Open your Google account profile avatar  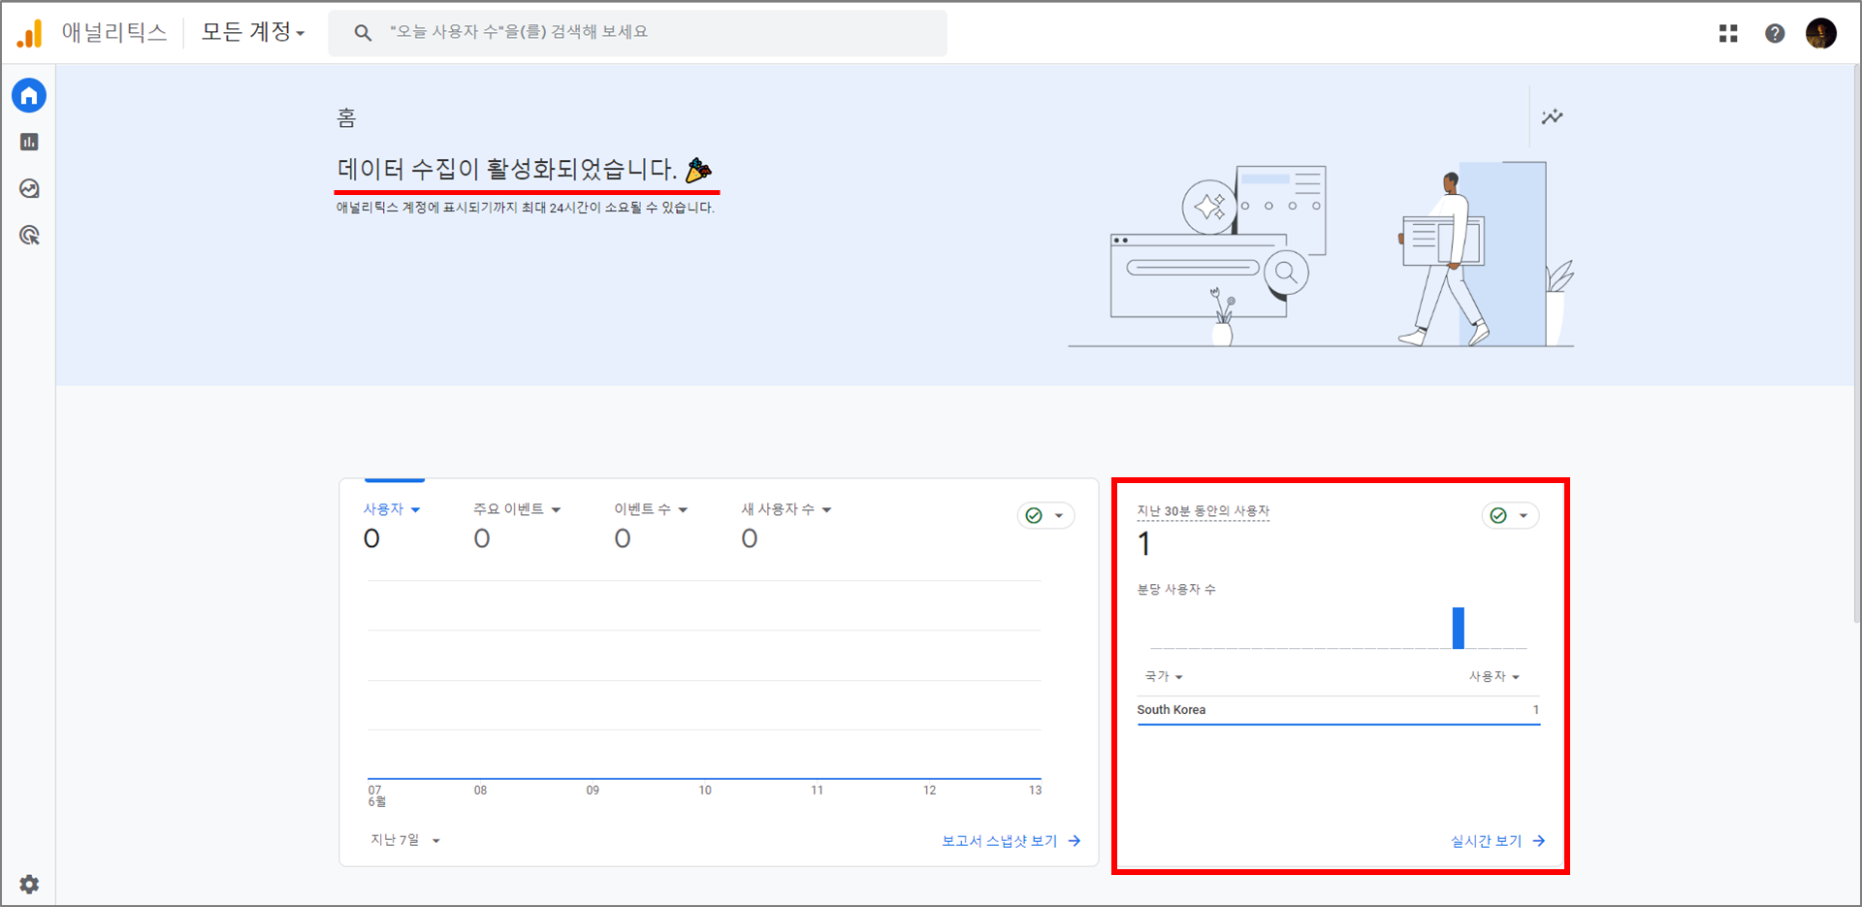[x=1822, y=33]
